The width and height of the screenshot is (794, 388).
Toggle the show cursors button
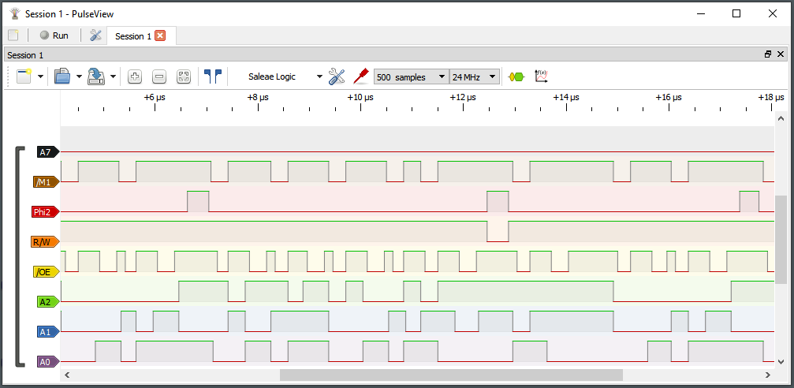click(213, 76)
